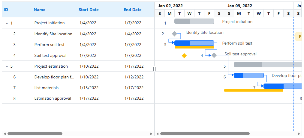Click the Perform soil test label in the chart
The width and height of the screenshot is (304, 138).
[237, 43]
